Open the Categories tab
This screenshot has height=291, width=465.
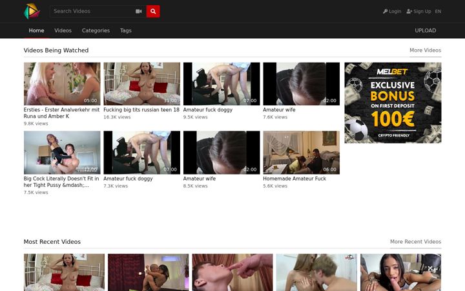(96, 30)
